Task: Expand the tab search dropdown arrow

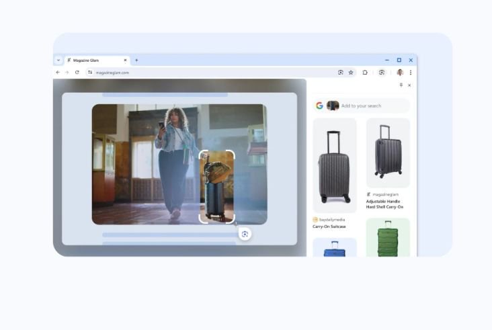Action: (x=58, y=60)
